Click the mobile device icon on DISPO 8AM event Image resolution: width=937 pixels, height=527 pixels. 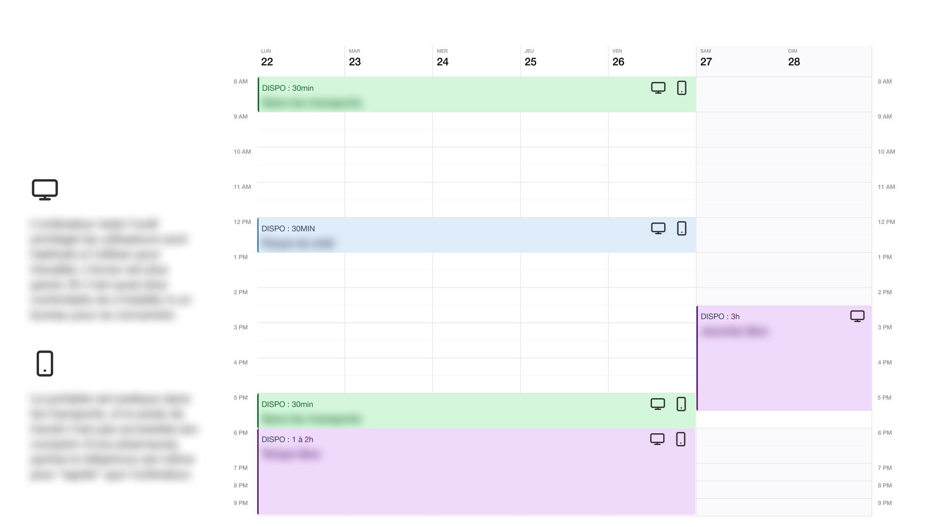(681, 88)
